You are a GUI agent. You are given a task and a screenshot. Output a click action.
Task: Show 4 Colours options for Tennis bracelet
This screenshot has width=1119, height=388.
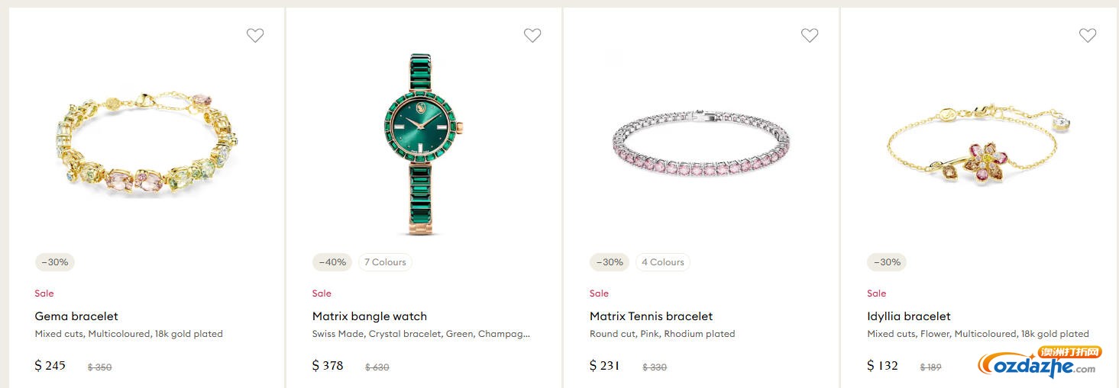[662, 262]
